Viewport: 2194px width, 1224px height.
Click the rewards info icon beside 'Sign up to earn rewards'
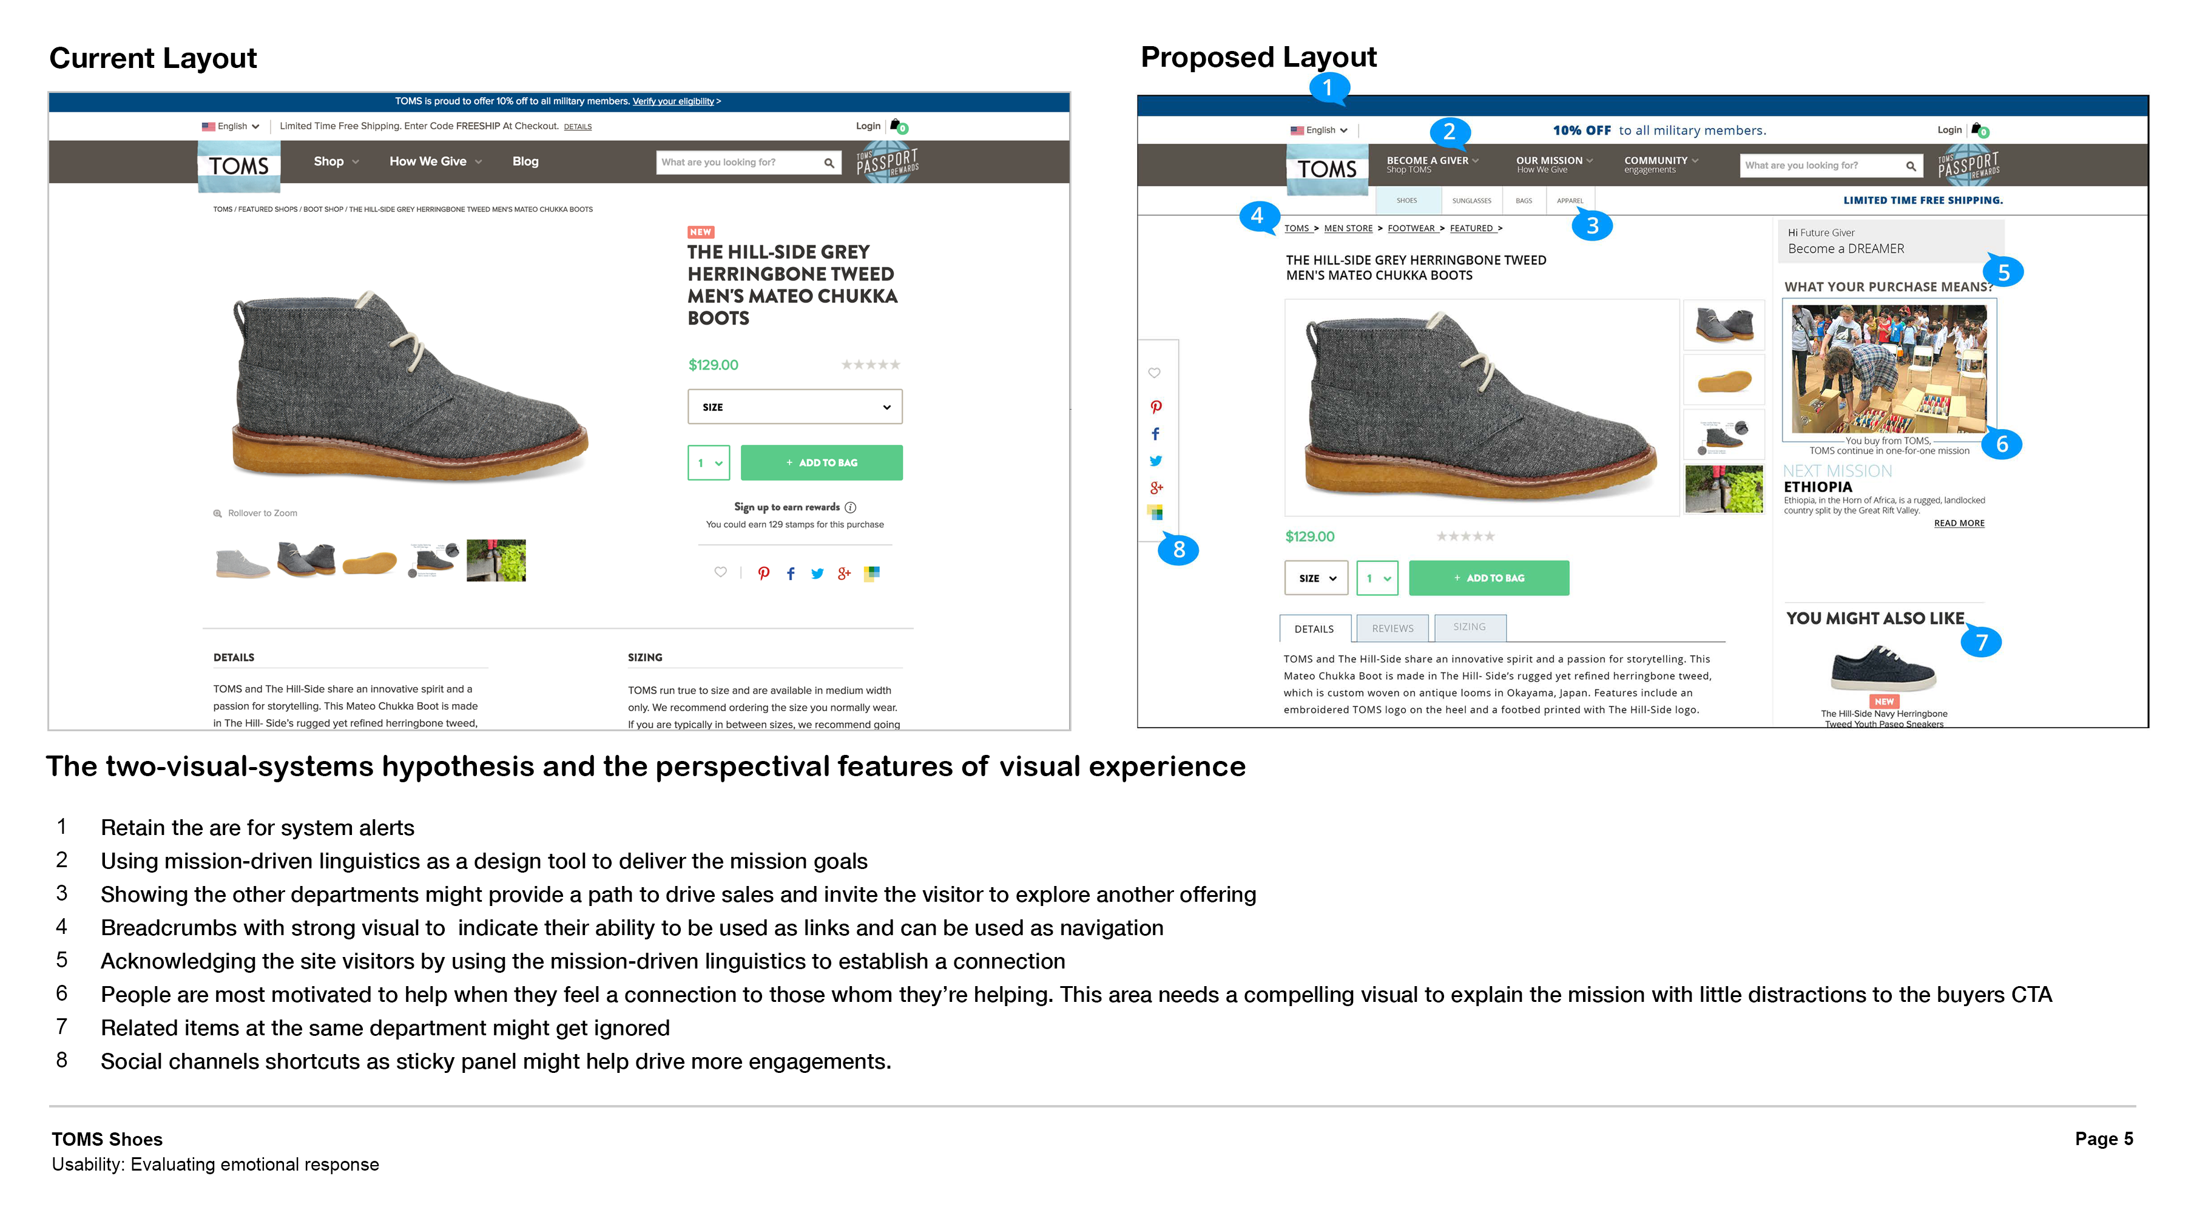850,508
